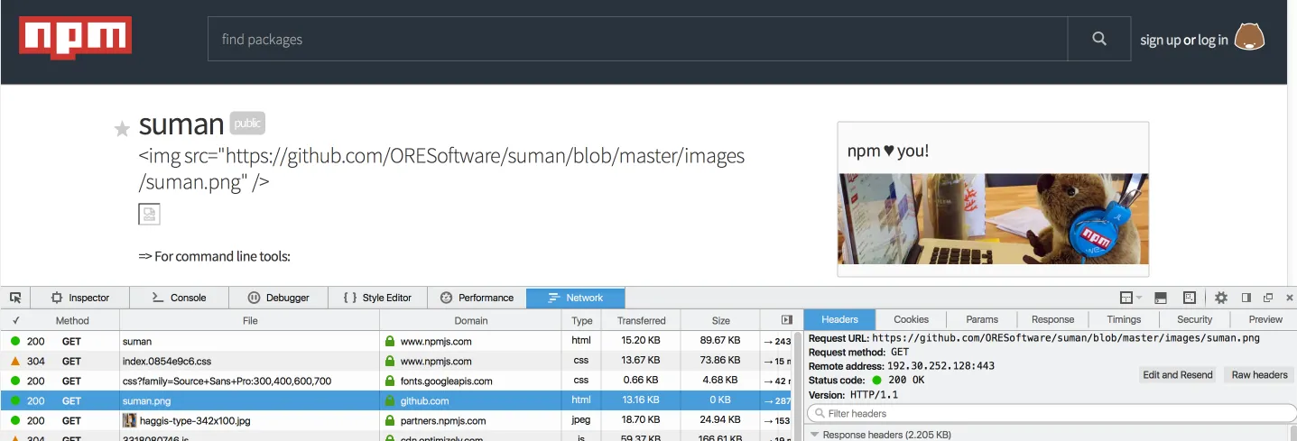The width and height of the screenshot is (1297, 441).
Task: Click the status checkmark column header
Action: pyautogui.click(x=16, y=320)
